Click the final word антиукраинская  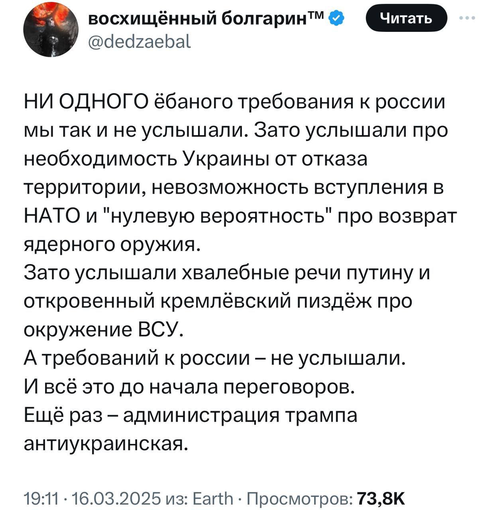[105, 443]
